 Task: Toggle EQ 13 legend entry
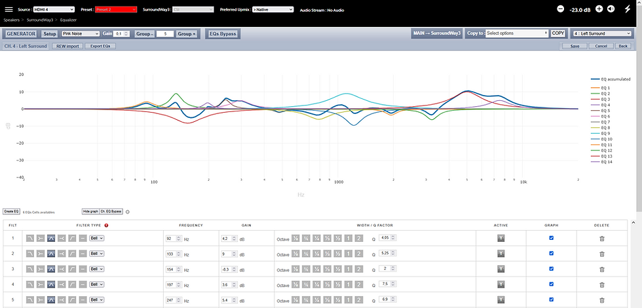tap(601, 156)
